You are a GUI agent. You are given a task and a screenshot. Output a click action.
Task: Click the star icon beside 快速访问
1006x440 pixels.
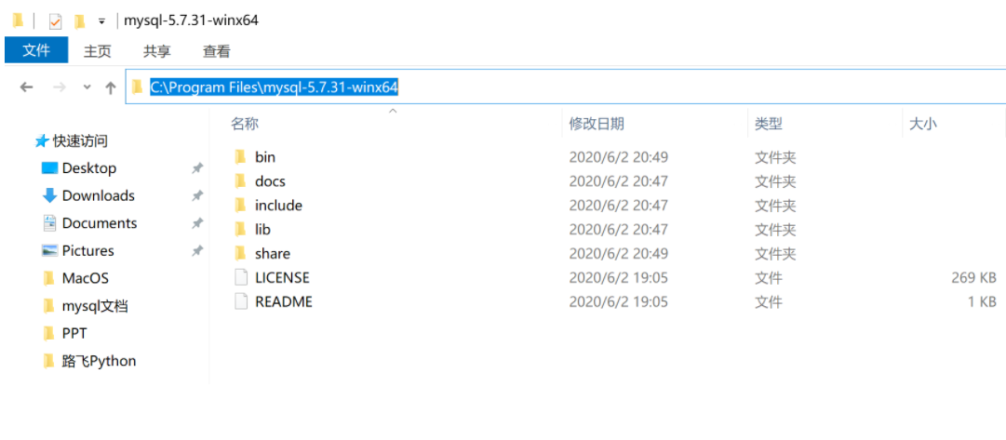point(43,140)
